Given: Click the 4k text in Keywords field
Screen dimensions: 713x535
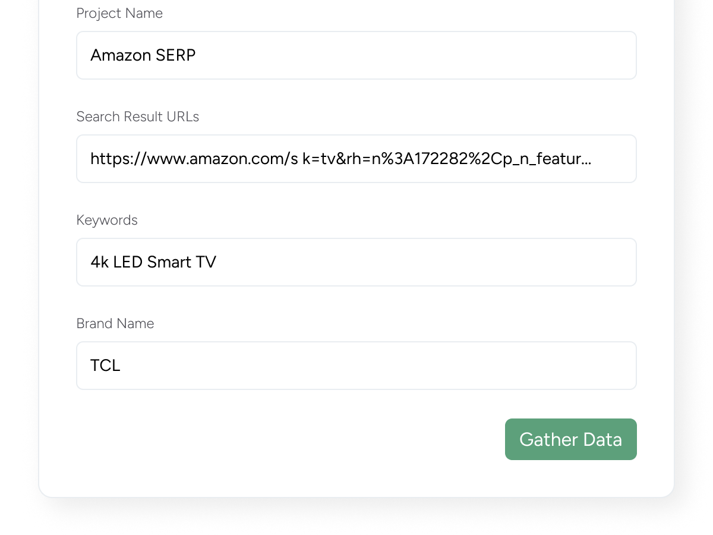Looking at the screenshot, I should (x=99, y=262).
